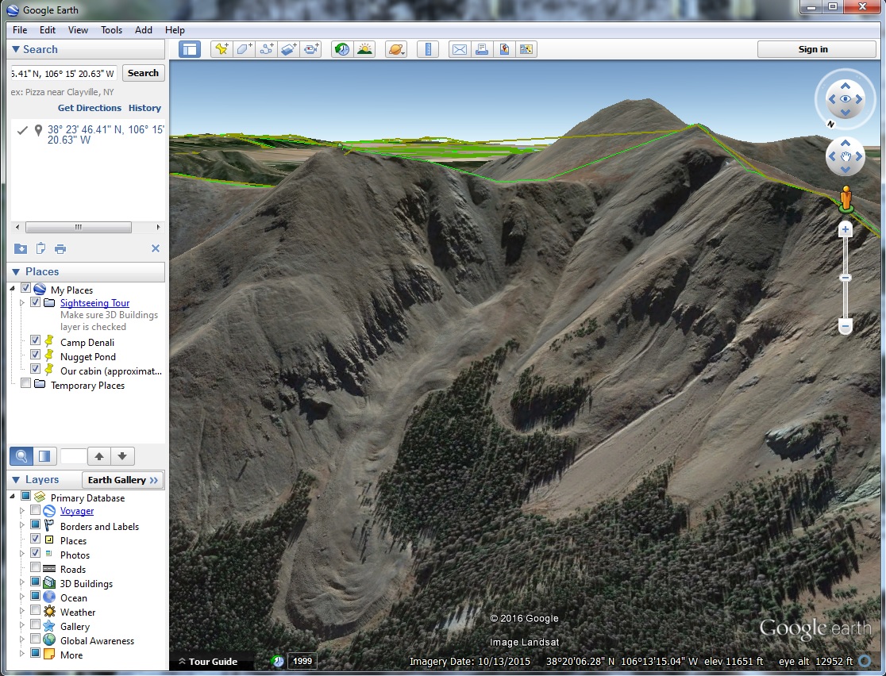
Task: Collapse Primary Database tree node
Action: tap(13, 497)
